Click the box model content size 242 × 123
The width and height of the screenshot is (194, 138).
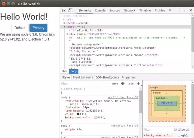click(167, 103)
